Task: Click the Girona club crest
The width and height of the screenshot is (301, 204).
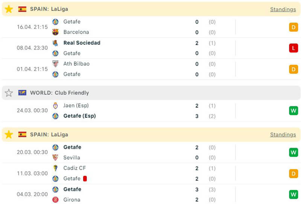Action: point(55,200)
